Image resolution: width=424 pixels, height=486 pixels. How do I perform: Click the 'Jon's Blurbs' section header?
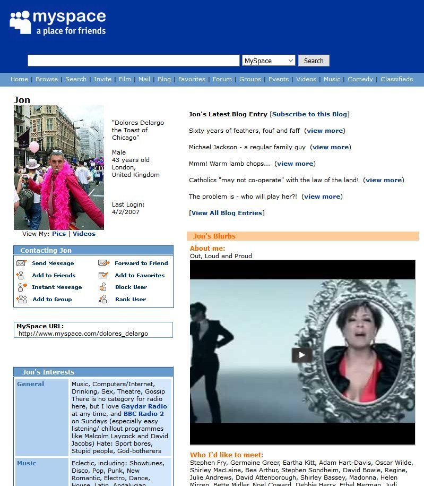point(302,236)
